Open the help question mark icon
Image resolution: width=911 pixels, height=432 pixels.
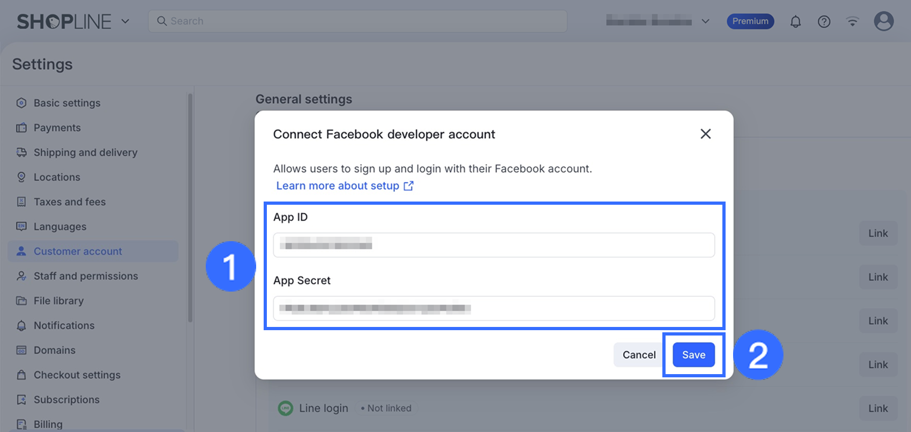click(x=824, y=21)
